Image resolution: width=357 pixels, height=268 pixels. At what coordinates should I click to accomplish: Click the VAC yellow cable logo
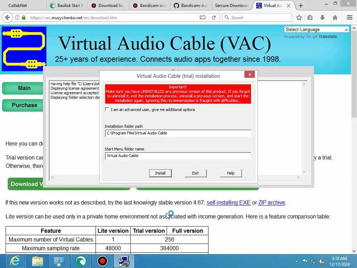coord(24,49)
